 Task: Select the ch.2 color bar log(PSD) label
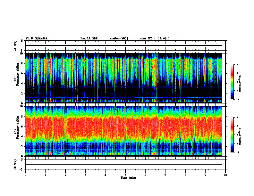tap(240, 136)
